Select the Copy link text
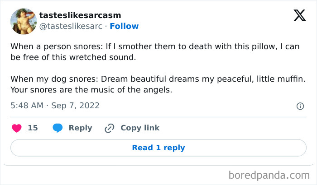Screen dimensions: 317x185 click(x=139, y=128)
